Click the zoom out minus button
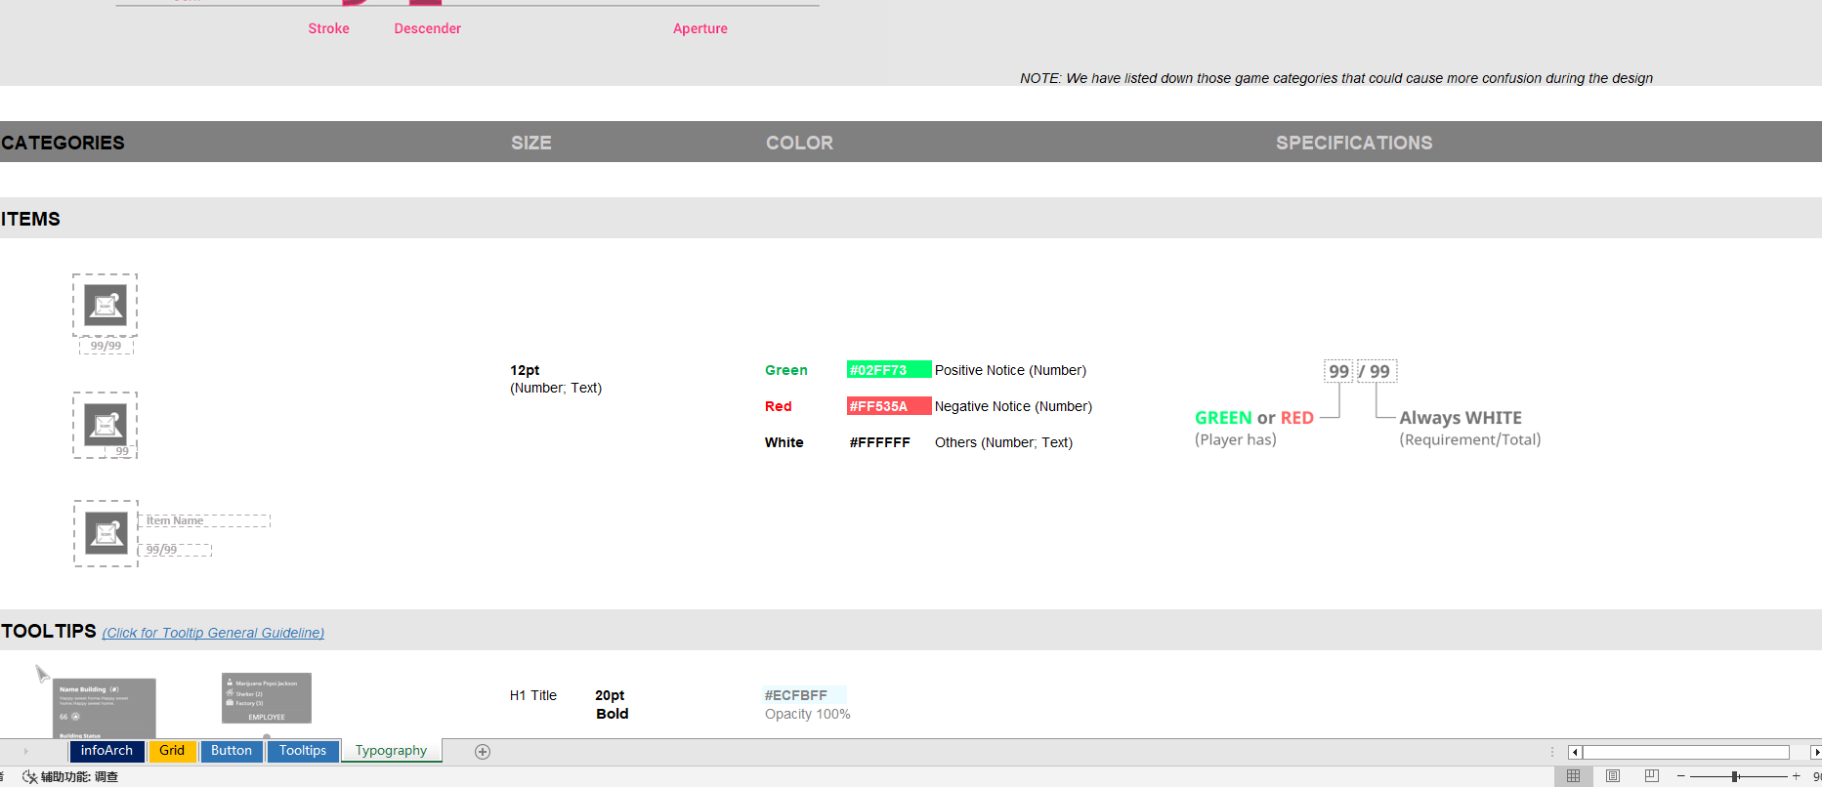The image size is (1822, 787). [x=1680, y=776]
